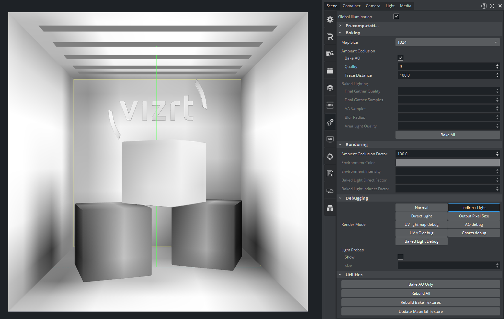Open help via question mark icon
This screenshot has height=319, width=504.
tap(484, 6)
